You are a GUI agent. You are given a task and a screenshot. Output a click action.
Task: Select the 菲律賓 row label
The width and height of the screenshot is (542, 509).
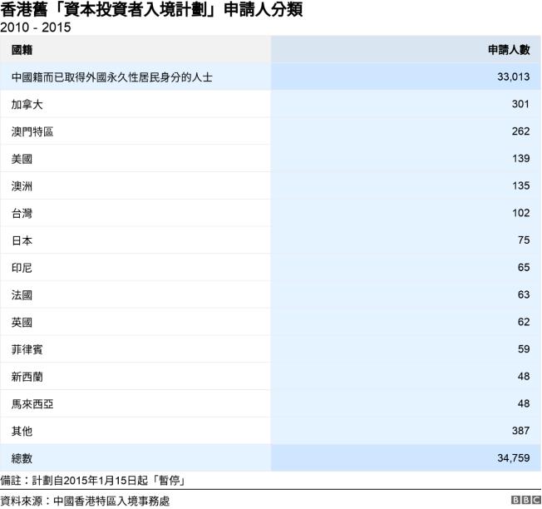(x=27, y=349)
